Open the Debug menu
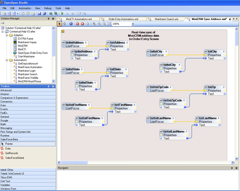Image resolution: width=240 pixels, height=191 pixels. [48, 8]
